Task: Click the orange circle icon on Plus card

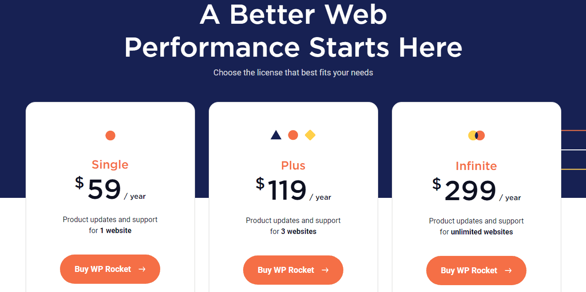Action: point(293,135)
